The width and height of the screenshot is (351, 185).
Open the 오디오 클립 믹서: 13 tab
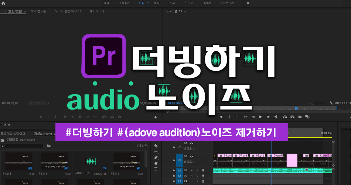[x=68, y=11]
